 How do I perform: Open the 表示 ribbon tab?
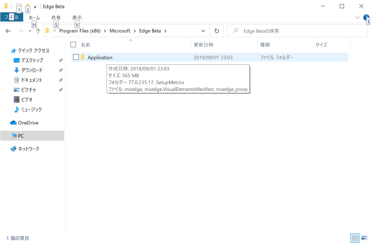coord(77,18)
